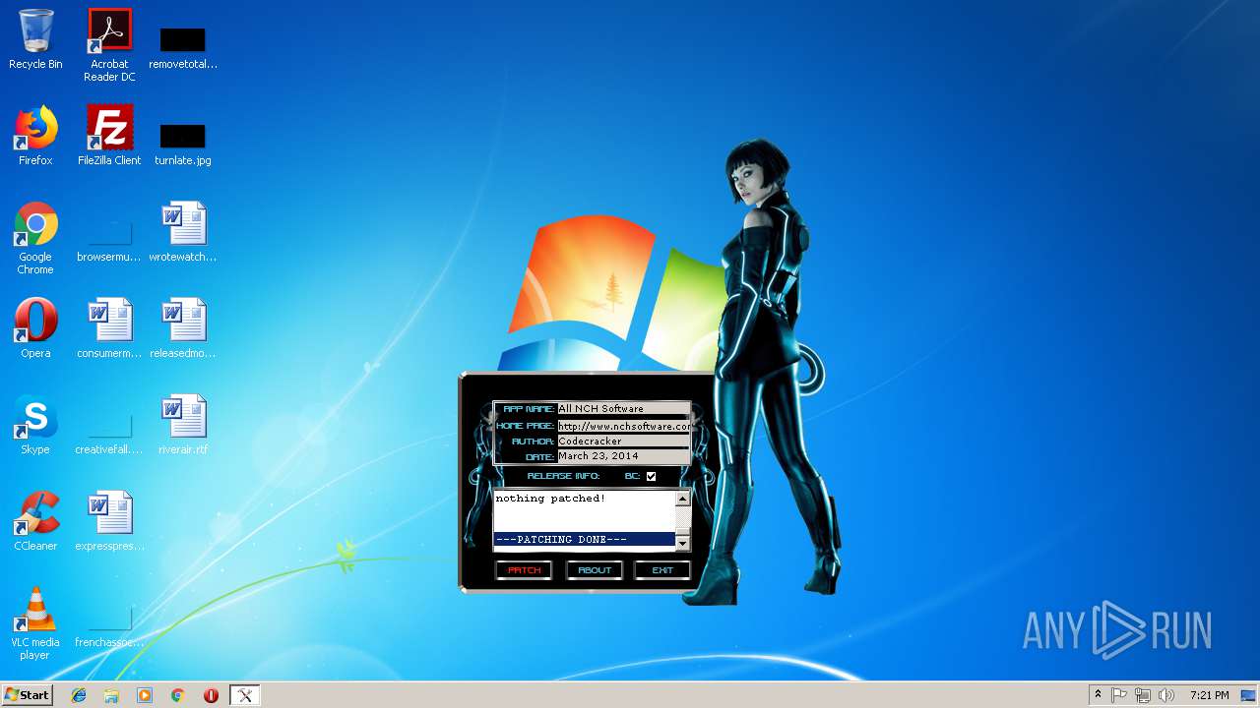Open the riverair.rtf document
The height and width of the screenshot is (708, 1260).
[183, 425]
